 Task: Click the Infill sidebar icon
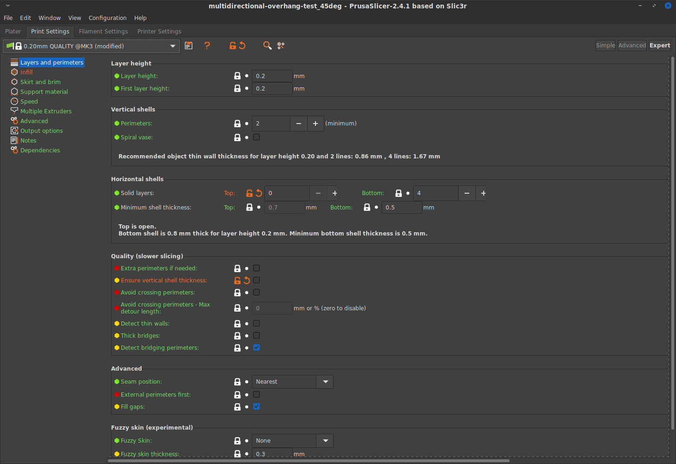click(x=14, y=72)
